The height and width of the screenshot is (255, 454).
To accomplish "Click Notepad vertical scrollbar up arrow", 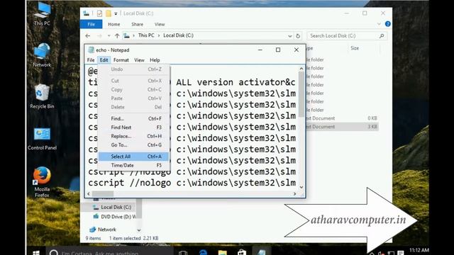I will (x=301, y=69).
